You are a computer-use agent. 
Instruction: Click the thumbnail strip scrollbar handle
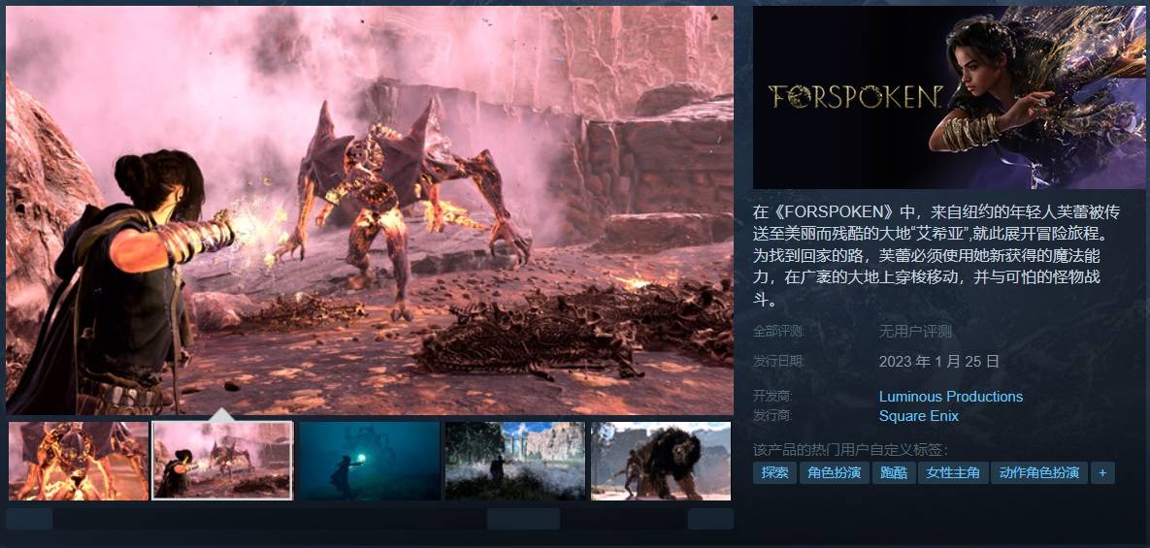(523, 519)
